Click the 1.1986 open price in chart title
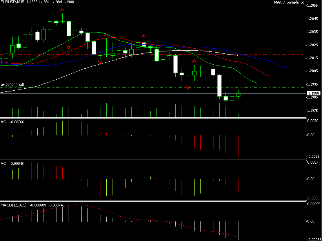Screen dimensions: 322x241 click(33, 2)
